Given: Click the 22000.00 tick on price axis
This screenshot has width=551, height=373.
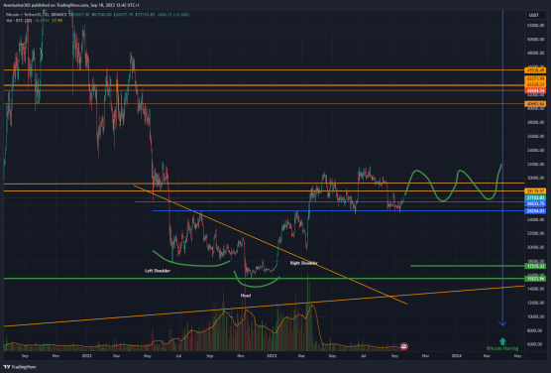Looking at the screenshot, I should click(x=535, y=233).
